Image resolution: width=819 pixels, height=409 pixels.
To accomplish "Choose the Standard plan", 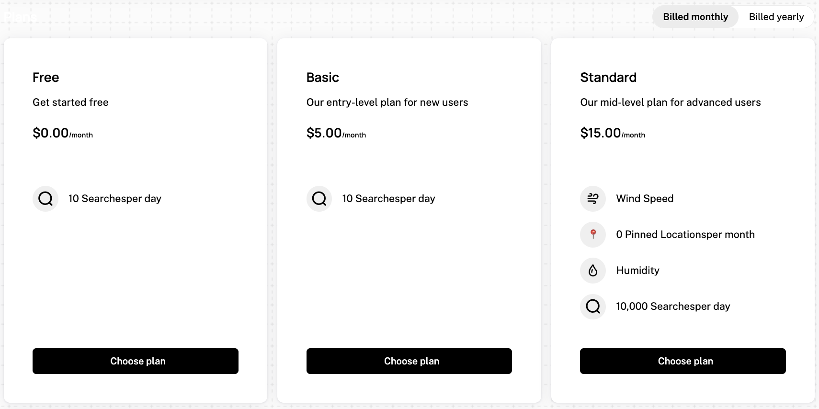I will point(682,361).
